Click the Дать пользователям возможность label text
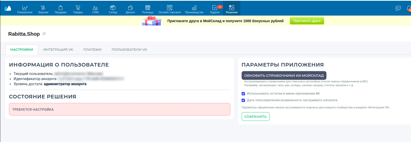 [x=292, y=100]
